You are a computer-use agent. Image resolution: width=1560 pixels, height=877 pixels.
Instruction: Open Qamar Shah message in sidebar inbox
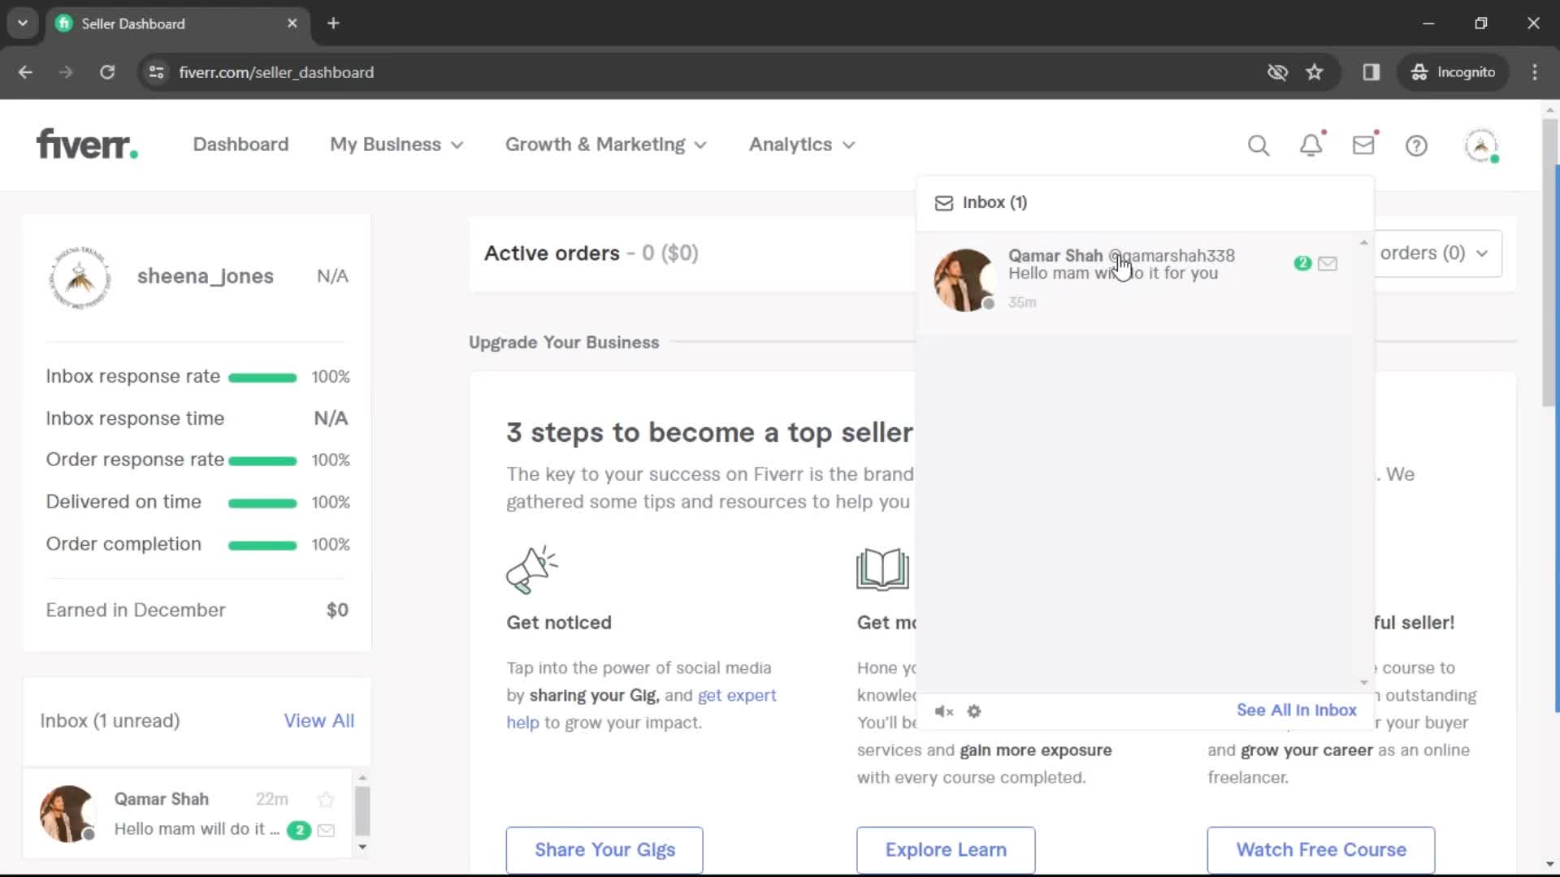[x=189, y=814]
